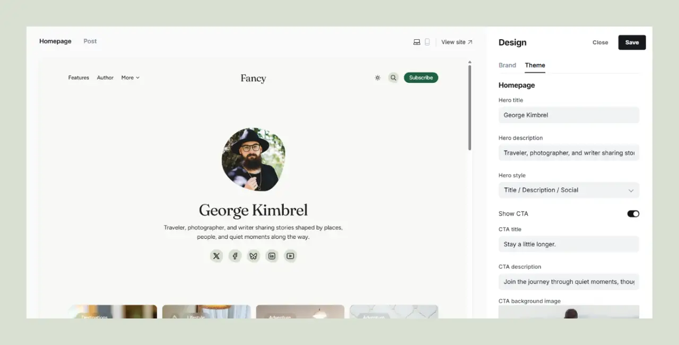Image resolution: width=679 pixels, height=345 pixels.
Task: Open the YouTube social icon
Action: tap(290, 256)
